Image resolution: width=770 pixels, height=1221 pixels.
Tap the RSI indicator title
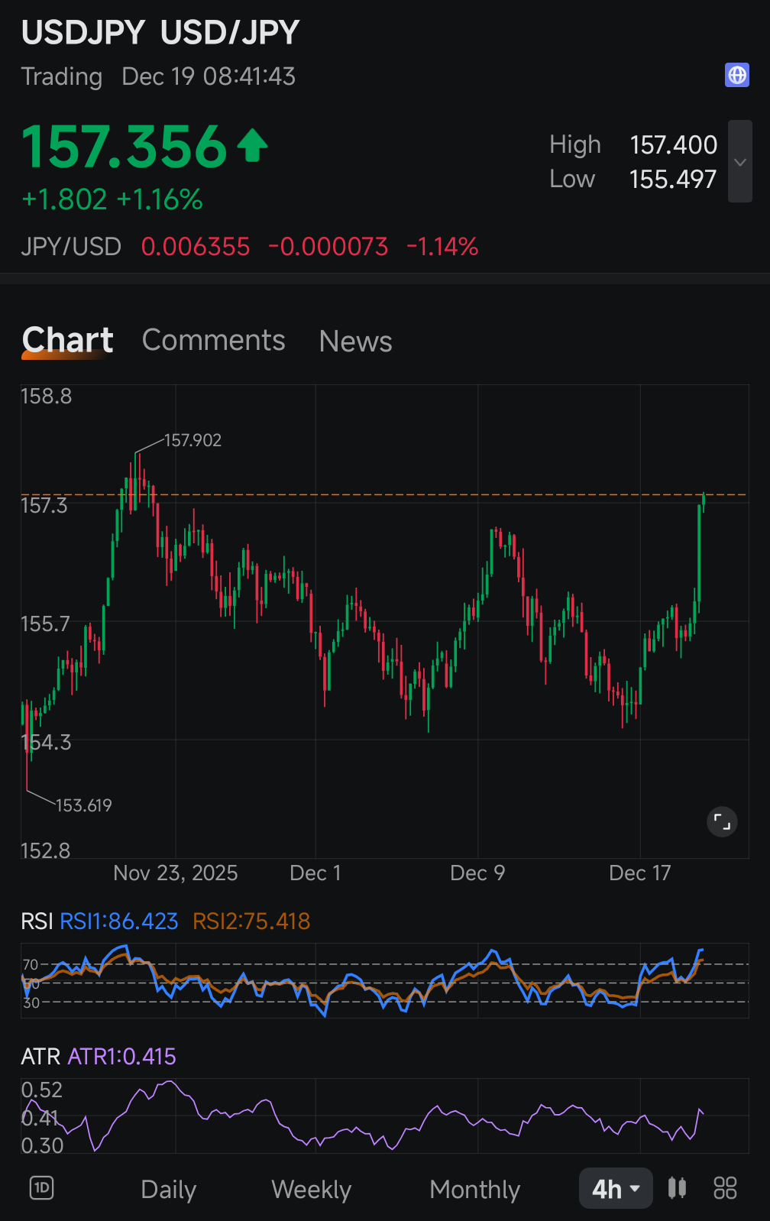coord(37,921)
